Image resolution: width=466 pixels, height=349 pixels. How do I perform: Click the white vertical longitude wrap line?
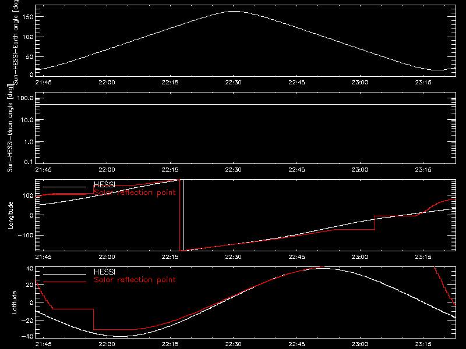(183, 215)
